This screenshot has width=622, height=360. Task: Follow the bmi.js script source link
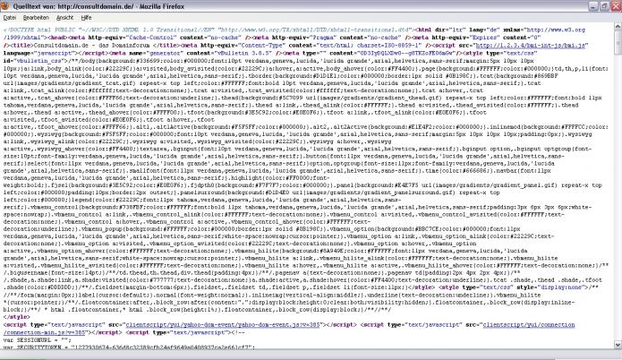pos(531,46)
